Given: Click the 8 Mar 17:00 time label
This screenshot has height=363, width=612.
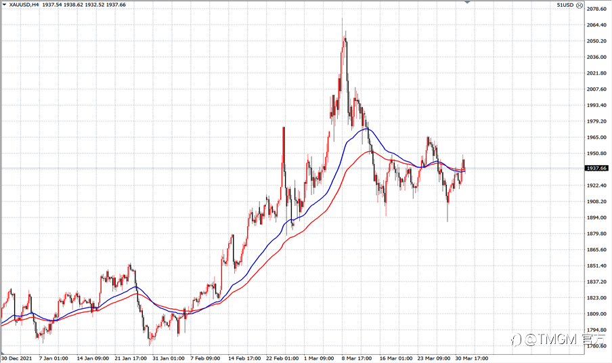Looking at the screenshot, I should click(x=356, y=358).
